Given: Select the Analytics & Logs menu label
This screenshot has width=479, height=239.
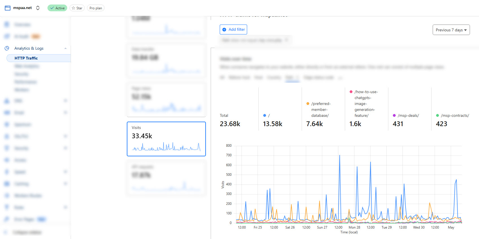Looking at the screenshot, I should [29, 48].
